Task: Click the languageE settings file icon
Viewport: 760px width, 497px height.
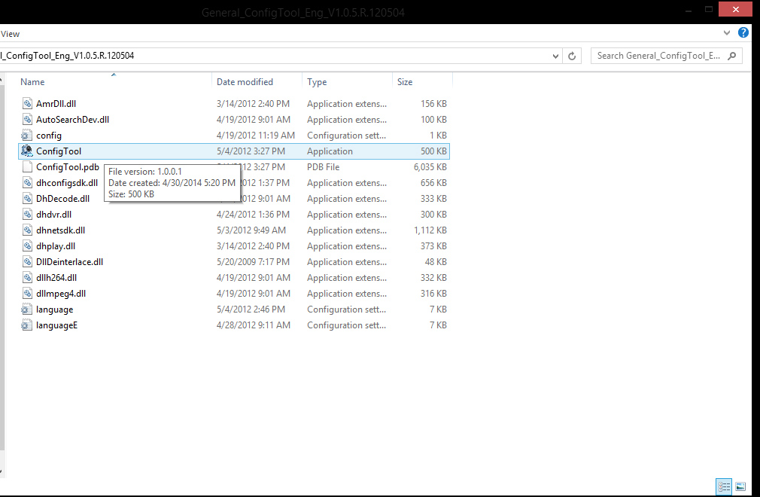Action: (x=26, y=325)
